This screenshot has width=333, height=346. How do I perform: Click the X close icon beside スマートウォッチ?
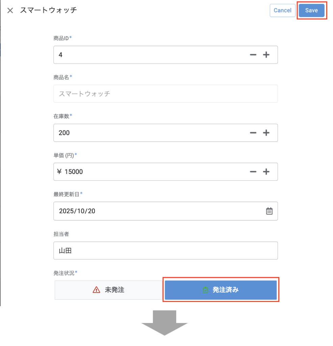(x=10, y=10)
